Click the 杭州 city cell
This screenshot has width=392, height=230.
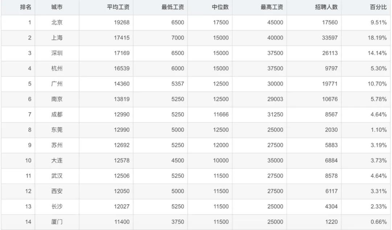[x=57, y=68]
